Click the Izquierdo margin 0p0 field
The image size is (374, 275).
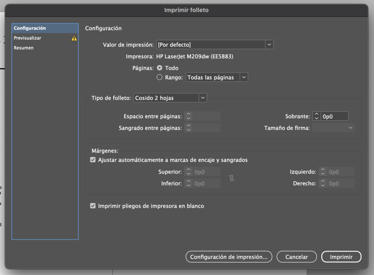[341, 172]
